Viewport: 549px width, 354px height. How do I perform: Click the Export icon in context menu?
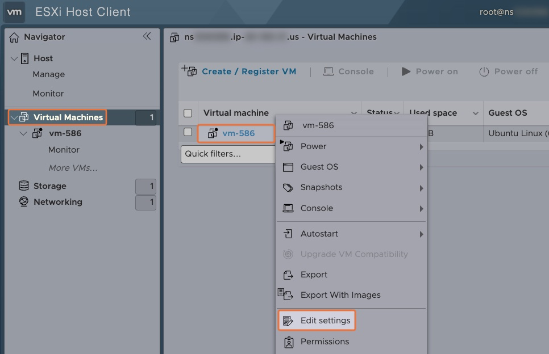(288, 275)
